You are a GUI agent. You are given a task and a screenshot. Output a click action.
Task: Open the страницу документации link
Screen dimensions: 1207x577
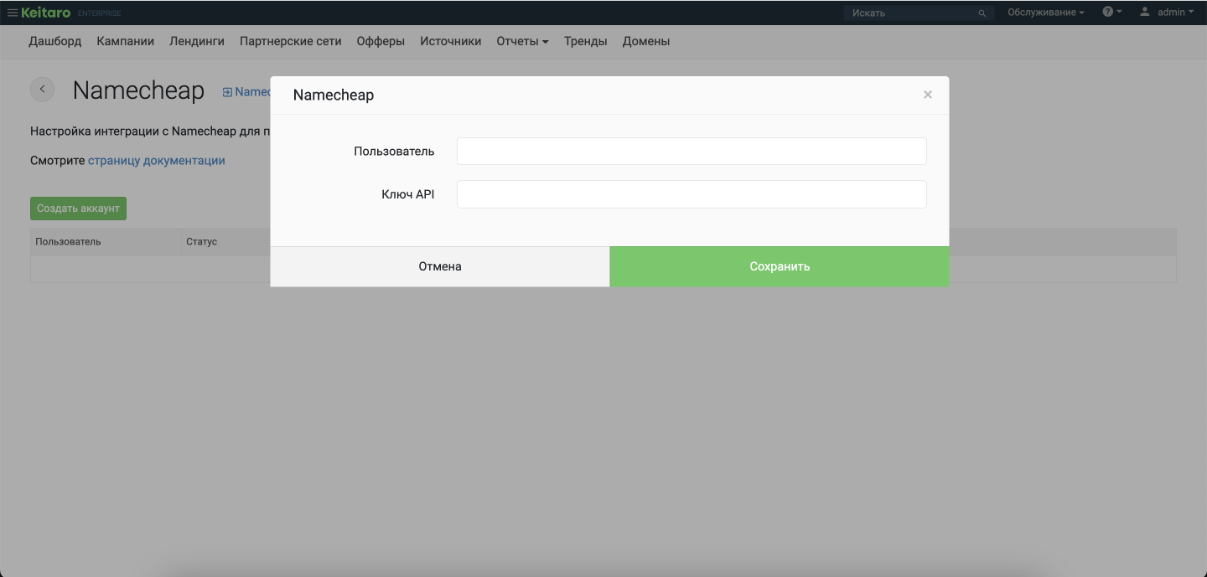click(157, 160)
